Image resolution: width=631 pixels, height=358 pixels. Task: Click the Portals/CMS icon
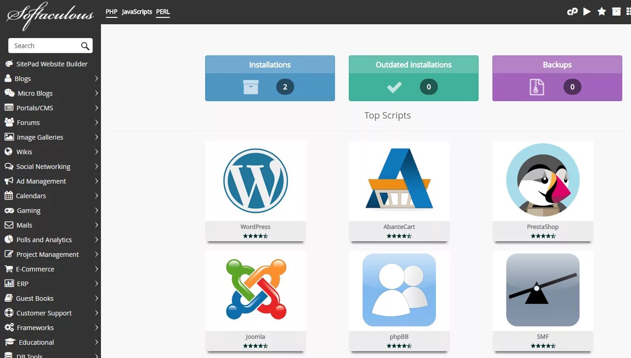pyautogui.click(x=9, y=108)
